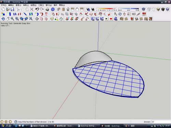Screen dimensions: 171x128
Task: Select the Monochrome face style
Action: coord(168,9)
